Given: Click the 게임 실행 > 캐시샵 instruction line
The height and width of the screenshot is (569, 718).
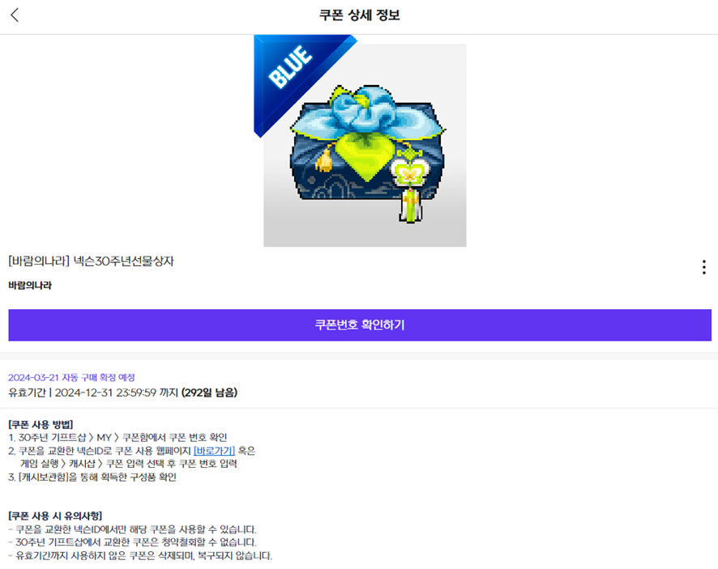Looking at the screenshot, I should point(129,464).
